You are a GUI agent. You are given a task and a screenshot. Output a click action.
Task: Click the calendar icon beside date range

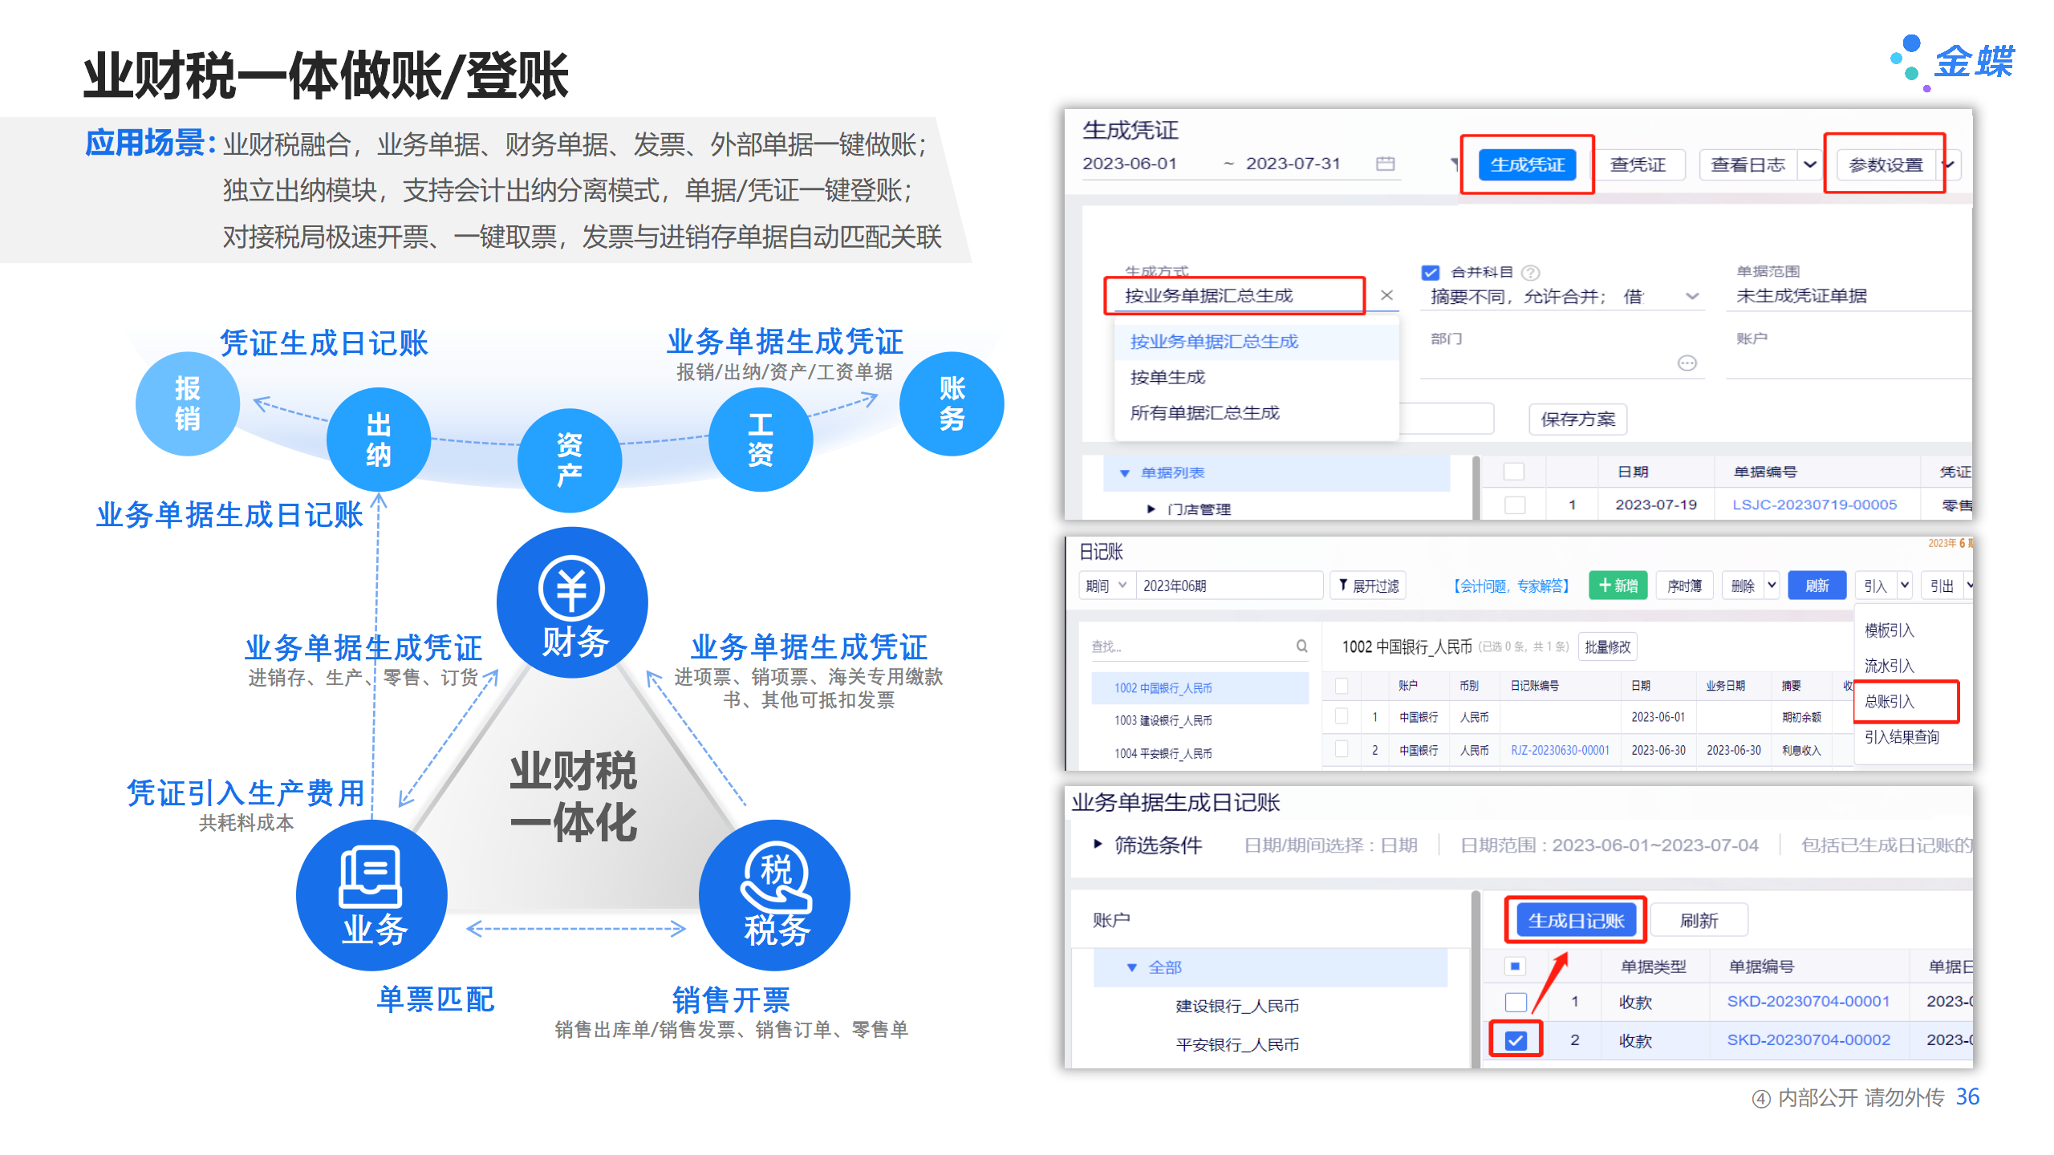pos(1385,164)
